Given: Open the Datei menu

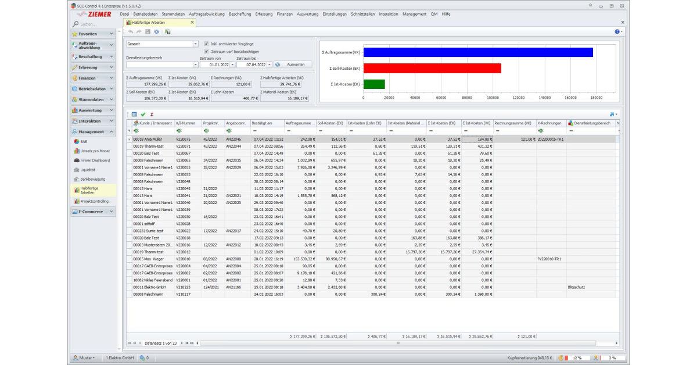Looking at the screenshot, I should click(x=124, y=13).
